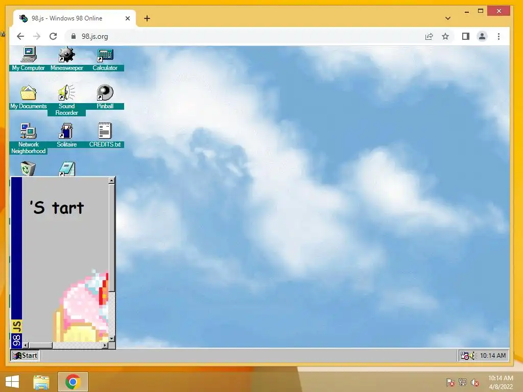Go back in Chrome browser

point(20,36)
